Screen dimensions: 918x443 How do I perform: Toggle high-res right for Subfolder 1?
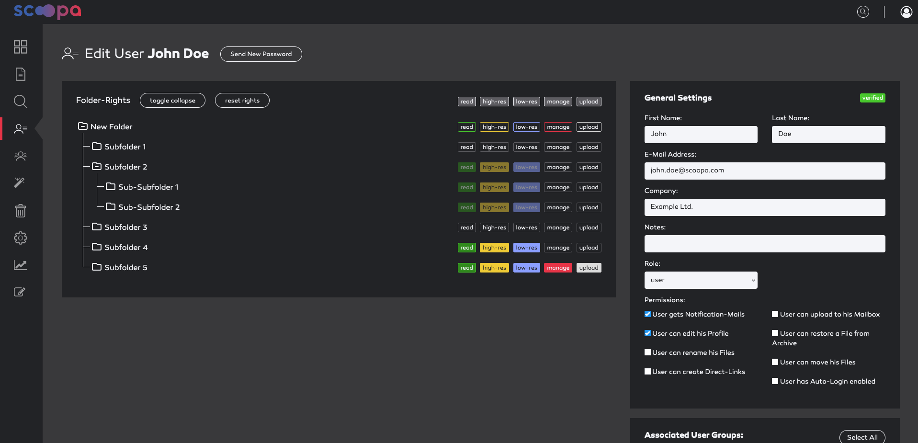click(x=494, y=147)
